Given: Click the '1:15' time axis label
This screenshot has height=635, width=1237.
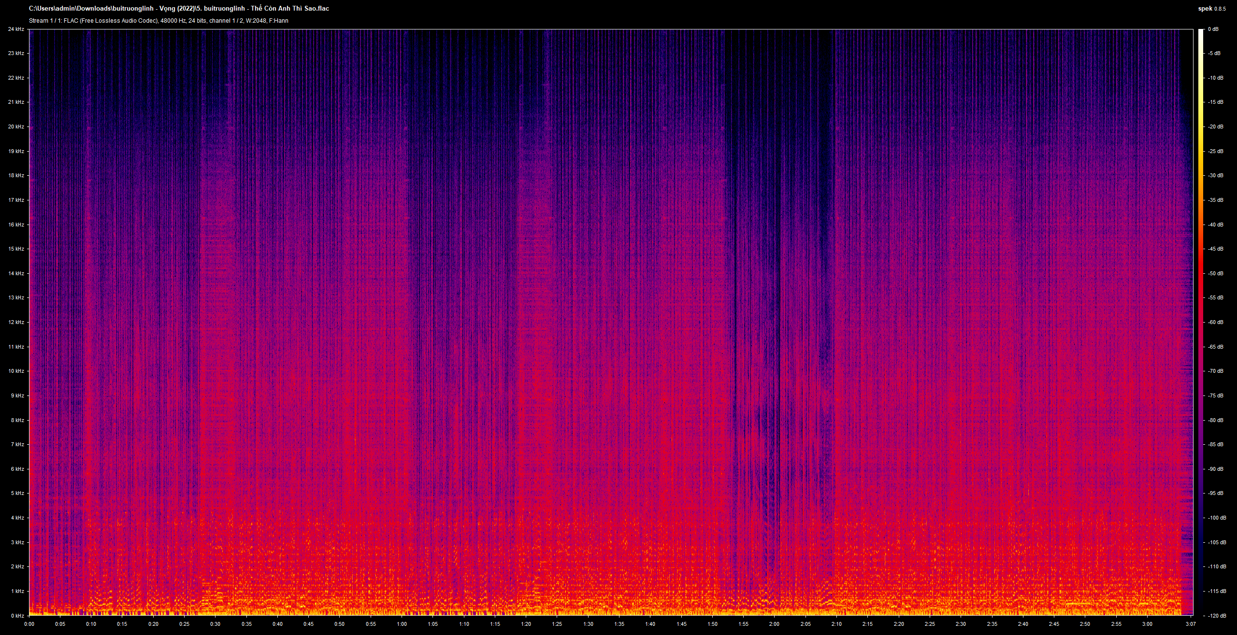Looking at the screenshot, I should pos(495,624).
